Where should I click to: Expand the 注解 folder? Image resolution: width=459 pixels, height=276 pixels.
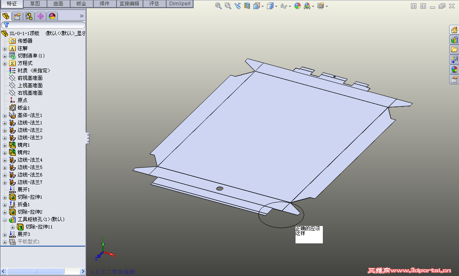coord(5,48)
